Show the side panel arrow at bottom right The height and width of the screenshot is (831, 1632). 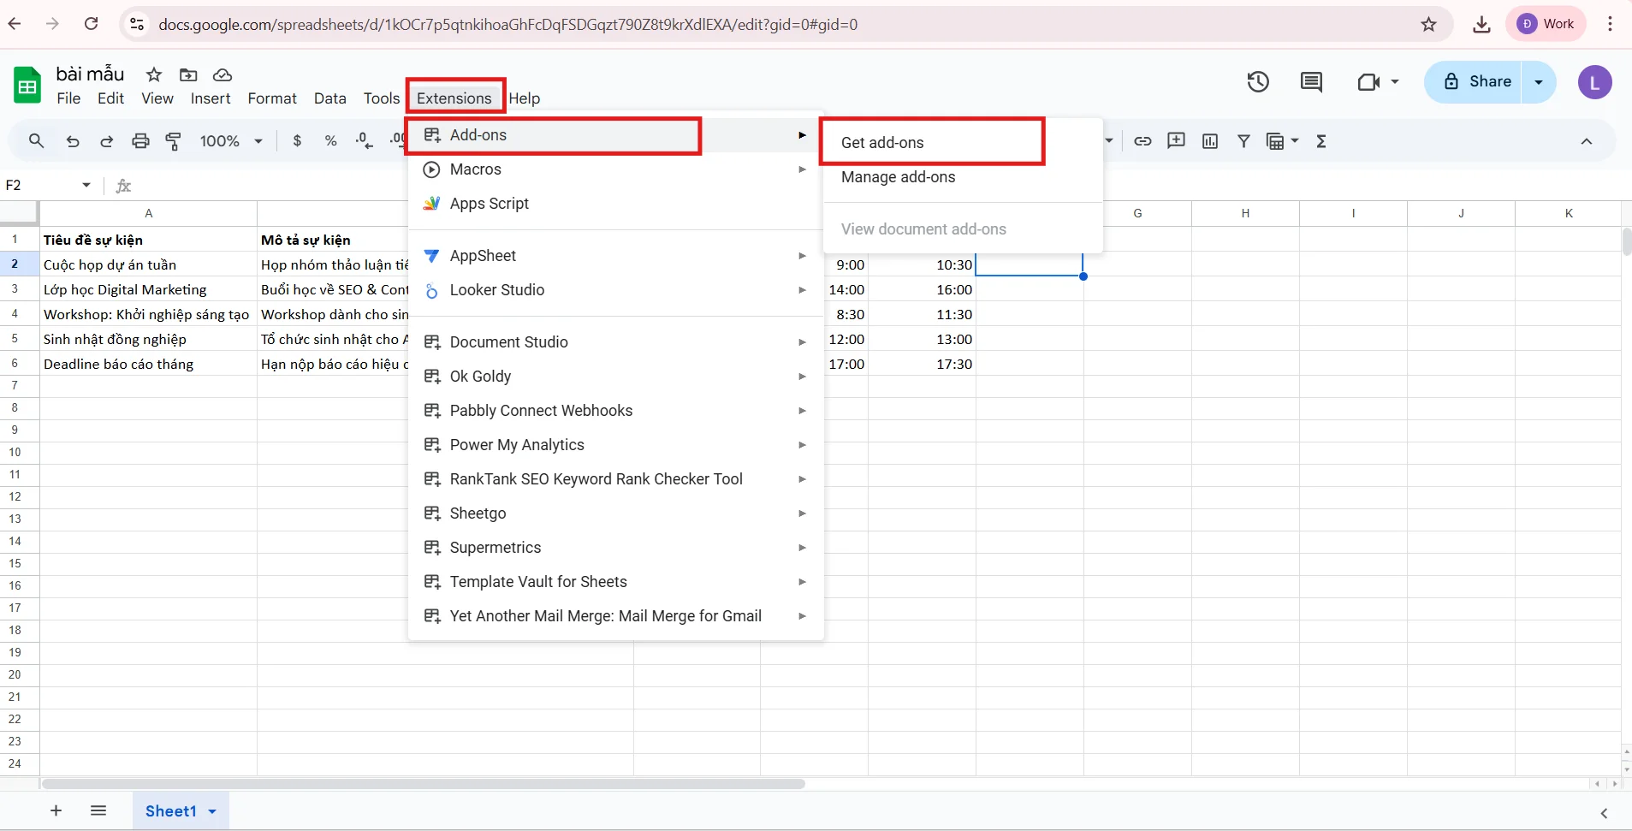(1604, 813)
